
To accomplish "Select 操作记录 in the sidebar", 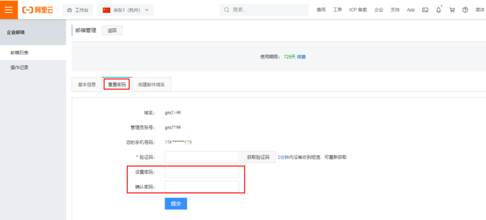I will point(19,68).
